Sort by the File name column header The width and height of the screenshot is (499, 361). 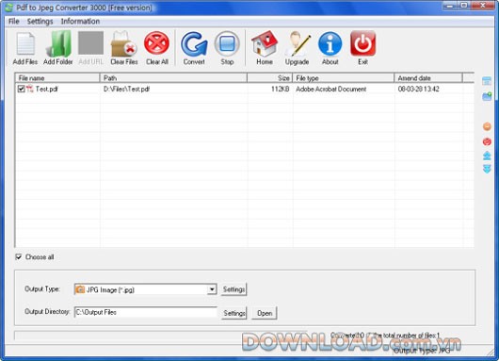(57, 78)
